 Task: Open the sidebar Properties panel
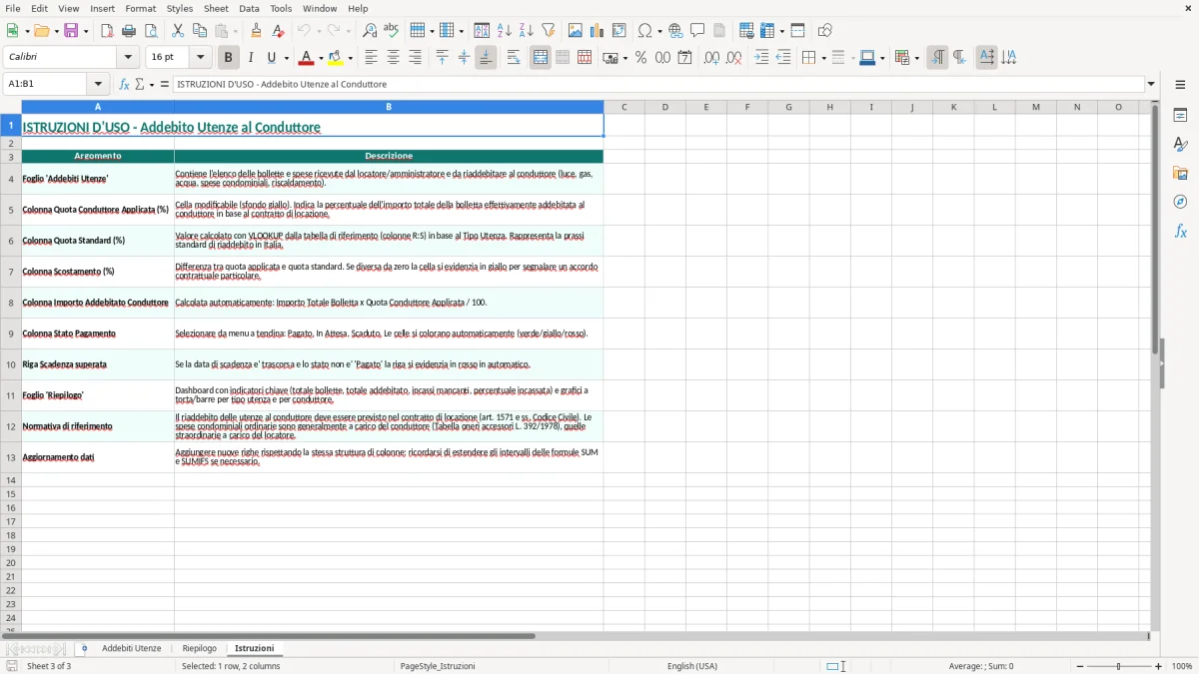[1180, 116]
